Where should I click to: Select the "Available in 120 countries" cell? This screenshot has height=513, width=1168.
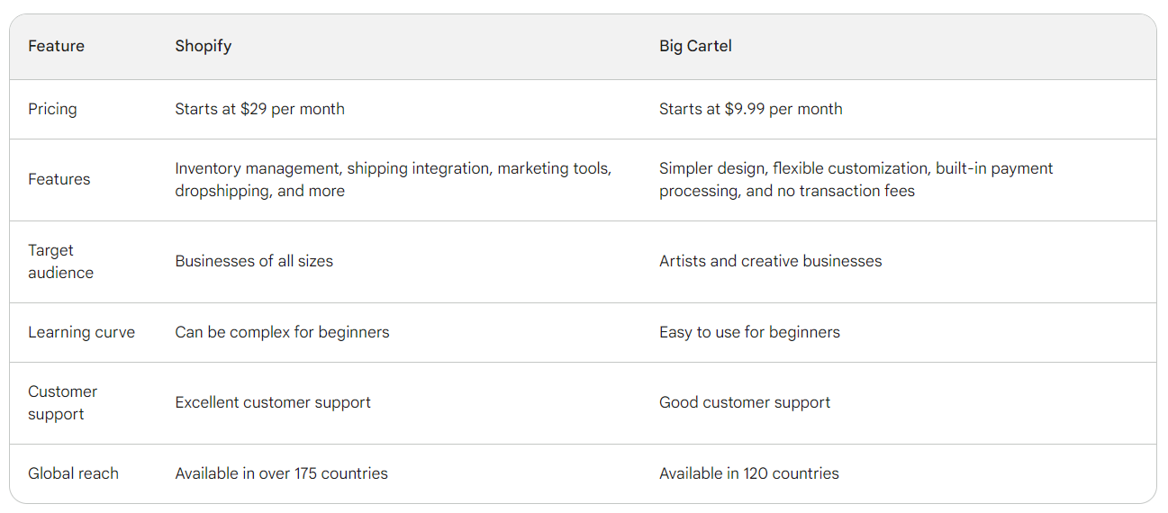pos(748,473)
